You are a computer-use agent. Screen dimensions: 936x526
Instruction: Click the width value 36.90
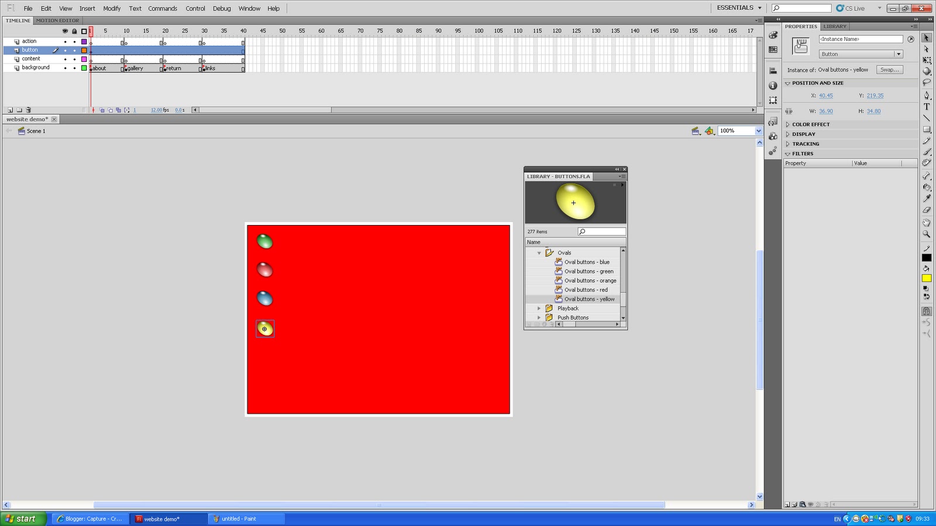tap(826, 111)
